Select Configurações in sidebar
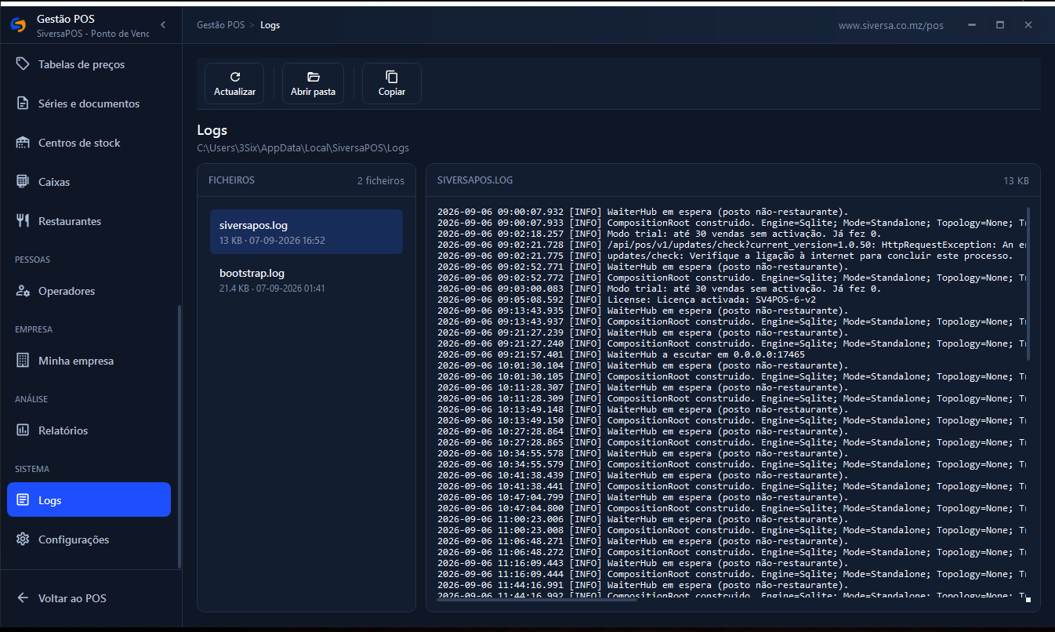Image resolution: width=1055 pixels, height=632 pixels. (89, 539)
